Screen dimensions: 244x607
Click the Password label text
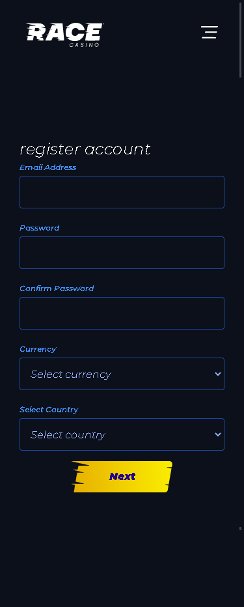[40, 228]
